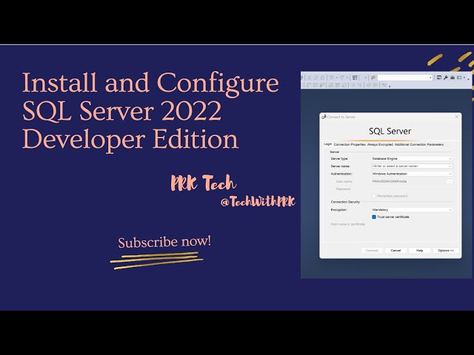The image size is (474, 355).
Task: Click the Connection Security section label
Action: pos(345,202)
